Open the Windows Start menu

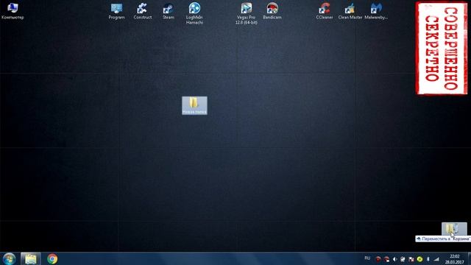[x=9, y=258]
